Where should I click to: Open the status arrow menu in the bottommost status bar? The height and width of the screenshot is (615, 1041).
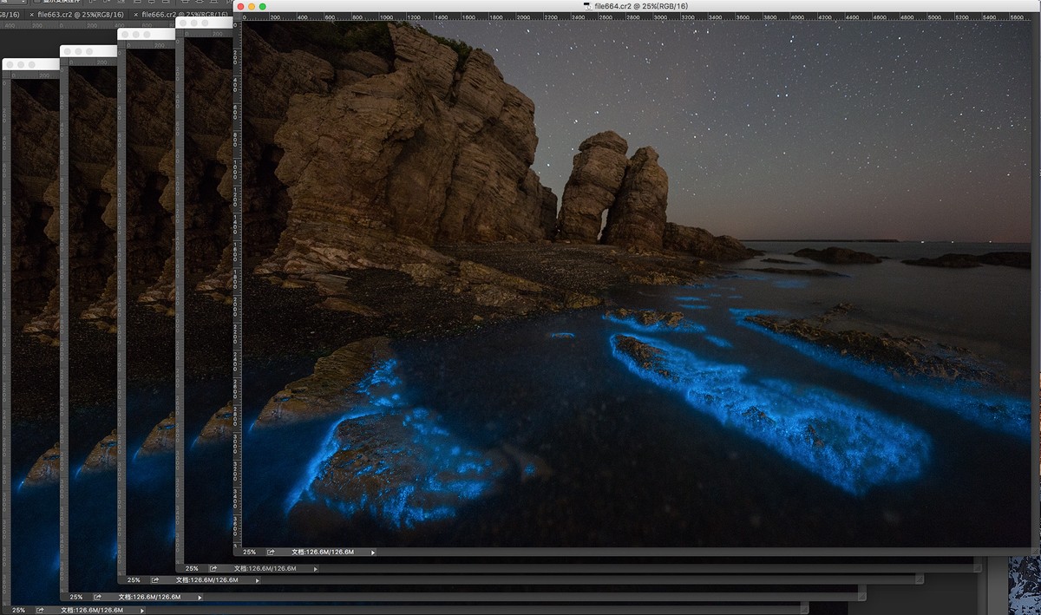pos(141,610)
